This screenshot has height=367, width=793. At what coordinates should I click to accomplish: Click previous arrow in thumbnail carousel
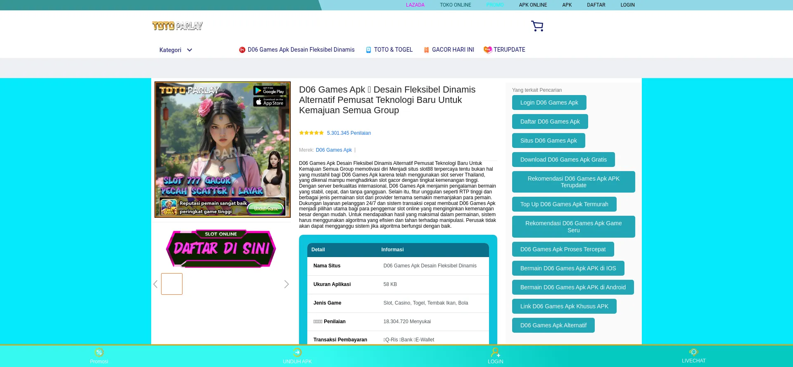pos(155,284)
